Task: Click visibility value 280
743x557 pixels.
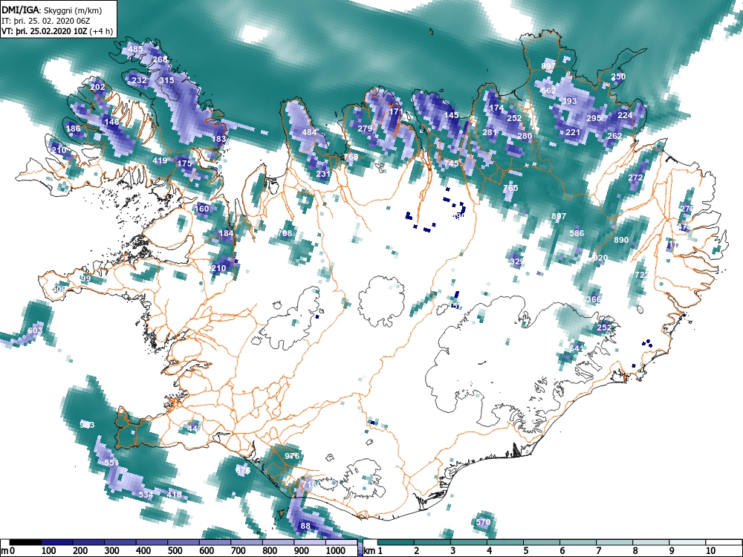Action: tap(525, 136)
